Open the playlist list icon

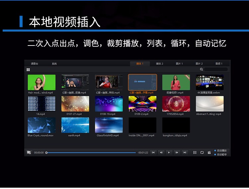[195, 152]
